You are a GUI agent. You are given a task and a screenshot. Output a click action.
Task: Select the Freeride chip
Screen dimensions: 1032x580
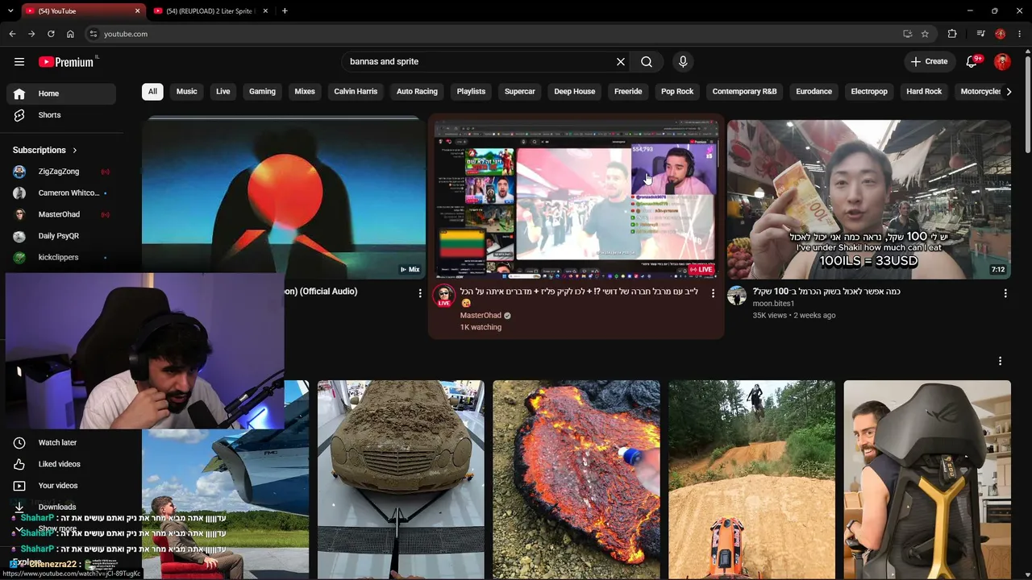coord(628,92)
